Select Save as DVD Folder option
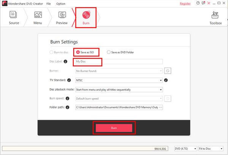The image size is (228, 155). (x=120, y=52)
